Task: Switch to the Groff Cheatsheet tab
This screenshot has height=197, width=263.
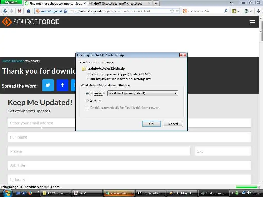Action: (x=118, y=4)
